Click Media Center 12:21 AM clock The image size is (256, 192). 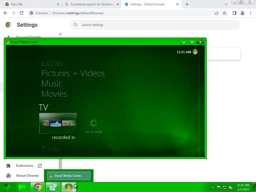184,52
